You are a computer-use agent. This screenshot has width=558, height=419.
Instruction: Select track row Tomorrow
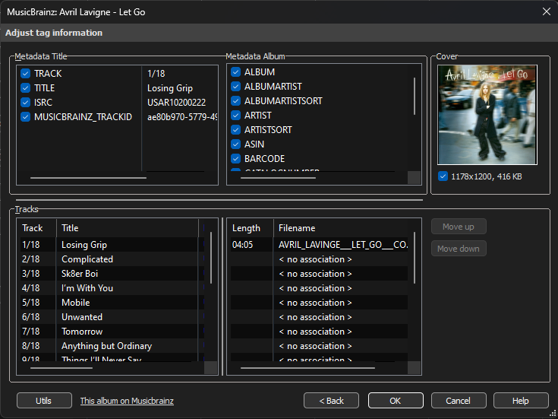point(112,332)
